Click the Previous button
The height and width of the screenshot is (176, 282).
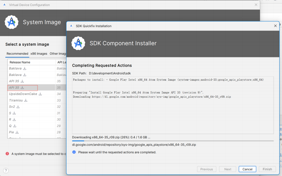(206, 169)
